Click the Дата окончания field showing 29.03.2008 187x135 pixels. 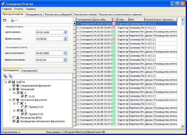(x=51, y=53)
